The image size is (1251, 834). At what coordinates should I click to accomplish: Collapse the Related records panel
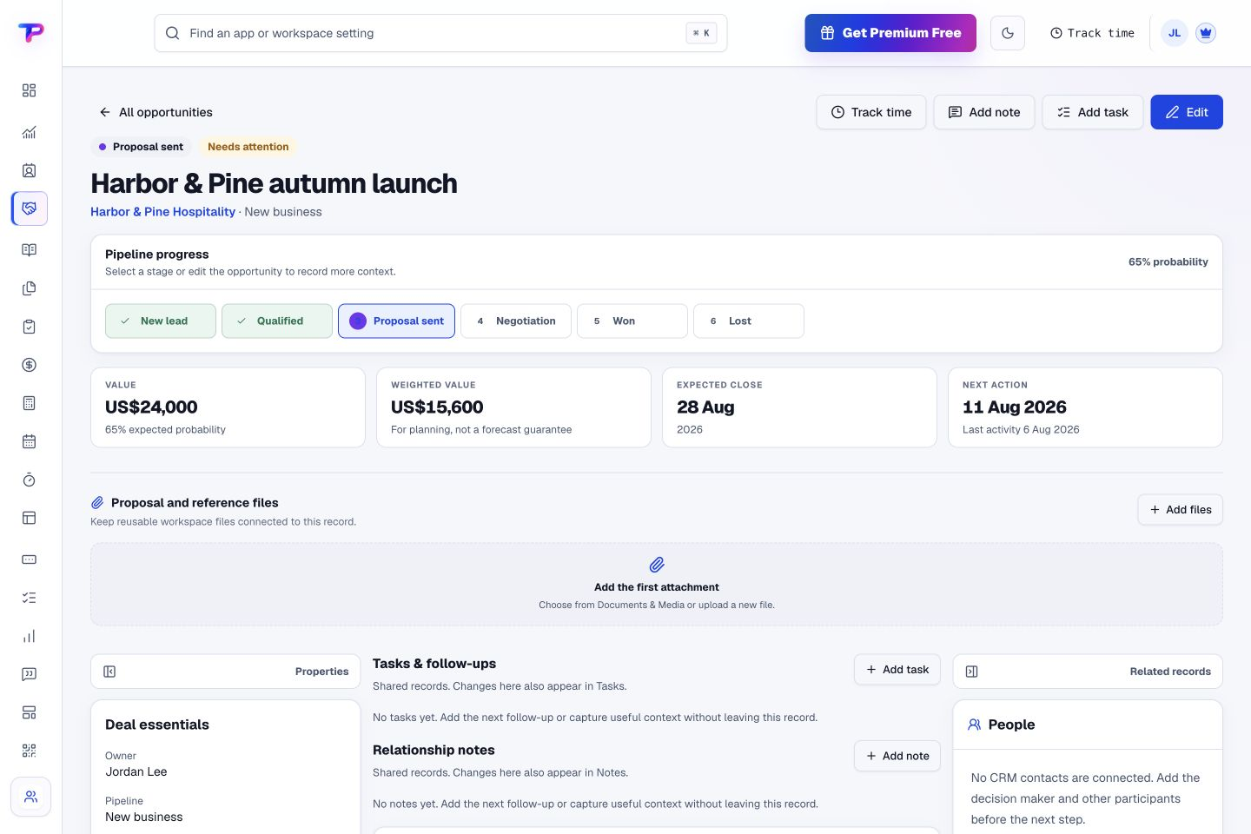click(x=972, y=672)
